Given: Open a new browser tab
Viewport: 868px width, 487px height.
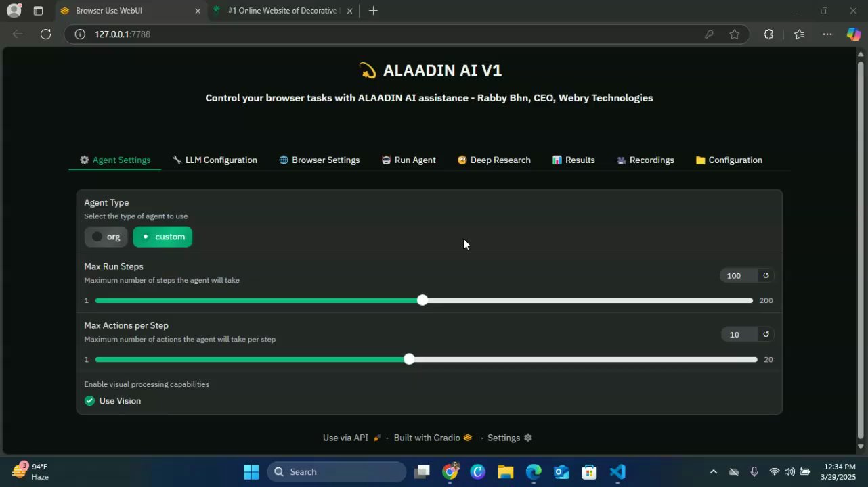Looking at the screenshot, I should 373,11.
